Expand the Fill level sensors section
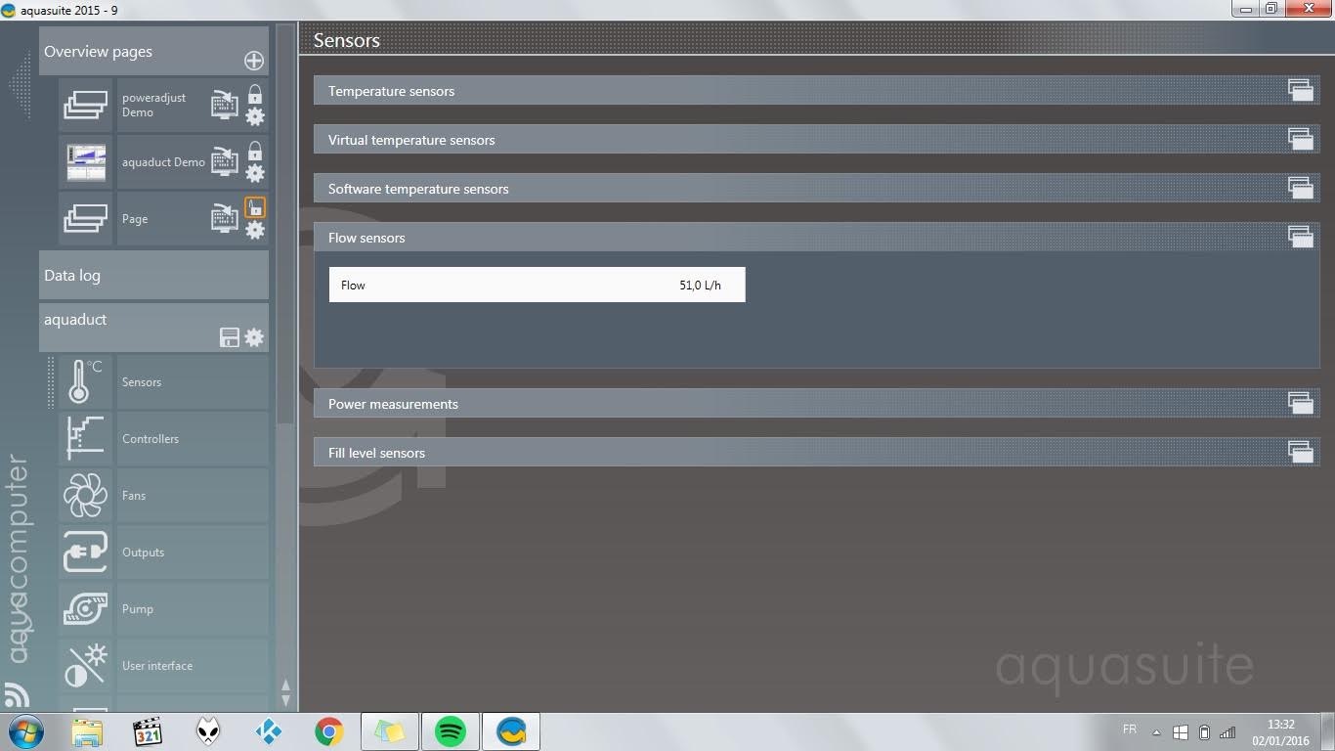Viewport: 1335px width, 751px height. click(815, 453)
